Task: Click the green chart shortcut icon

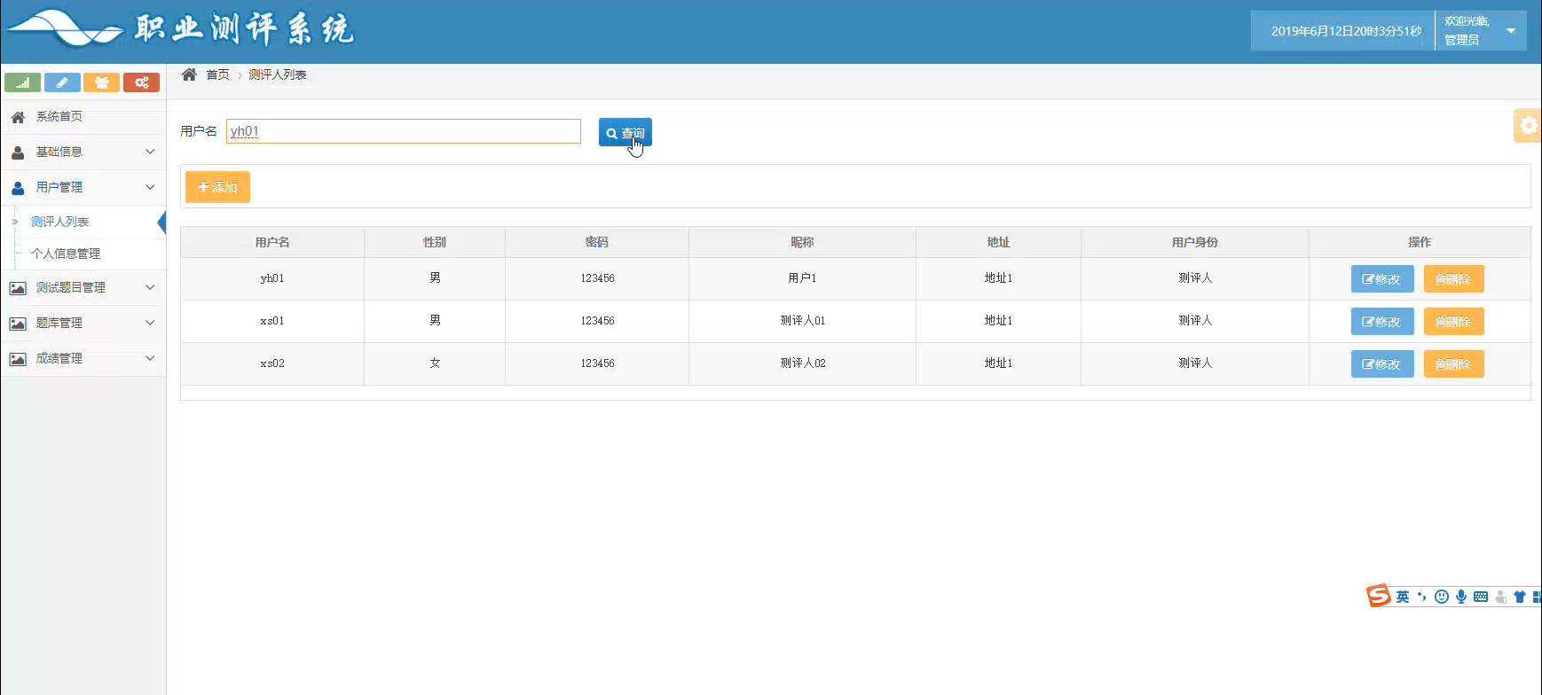Action: pyautogui.click(x=22, y=82)
